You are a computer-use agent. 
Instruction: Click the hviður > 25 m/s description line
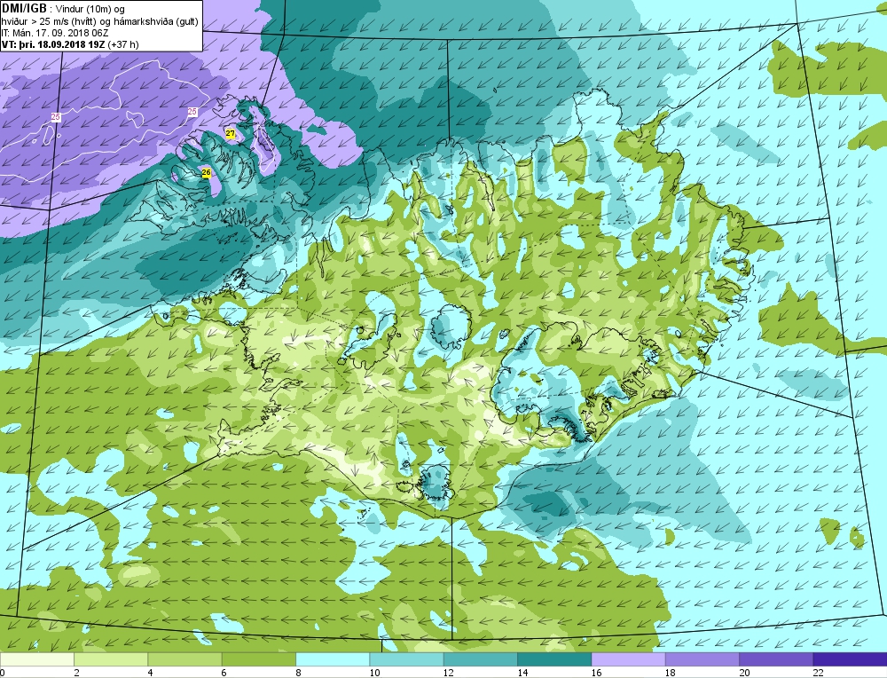(x=99, y=21)
